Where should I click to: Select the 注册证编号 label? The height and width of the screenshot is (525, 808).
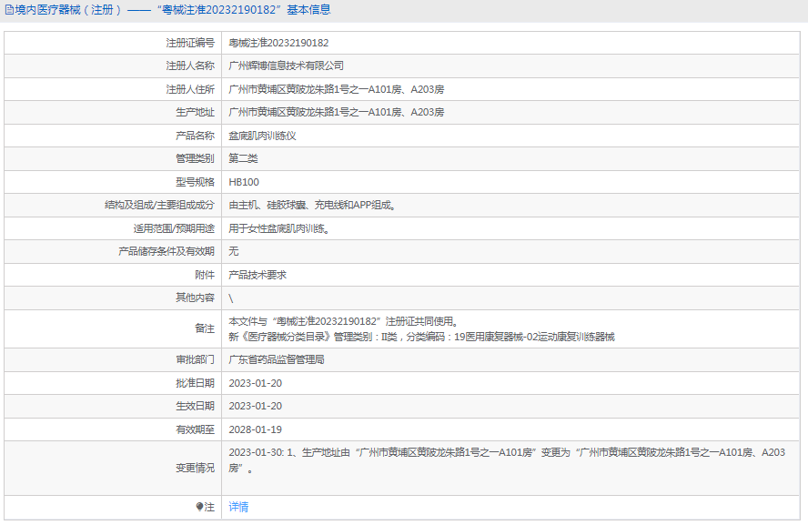tap(190, 43)
